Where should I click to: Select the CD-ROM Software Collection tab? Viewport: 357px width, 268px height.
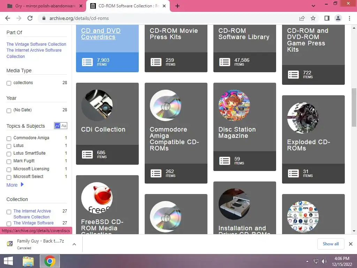coord(128,6)
